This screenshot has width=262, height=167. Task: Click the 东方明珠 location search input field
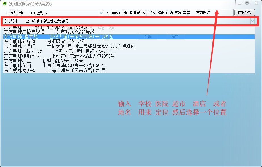click(x=214, y=13)
